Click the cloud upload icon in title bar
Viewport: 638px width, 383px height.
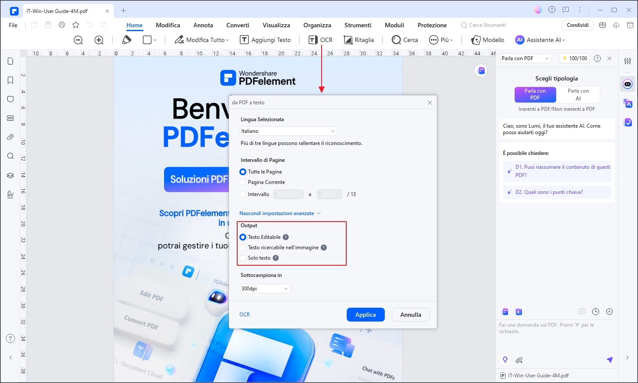tap(616, 25)
